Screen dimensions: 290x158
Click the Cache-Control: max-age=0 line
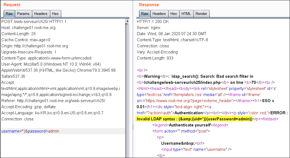click(26, 40)
